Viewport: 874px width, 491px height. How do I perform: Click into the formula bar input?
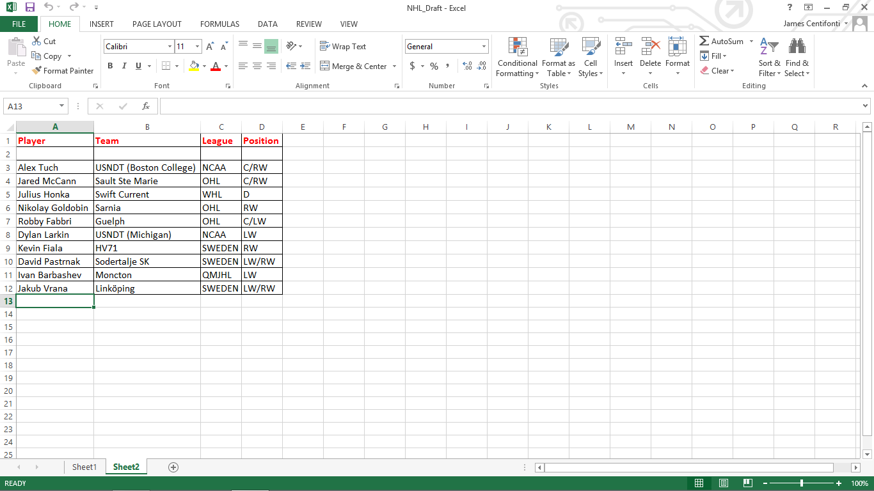click(x=509, y=106)
